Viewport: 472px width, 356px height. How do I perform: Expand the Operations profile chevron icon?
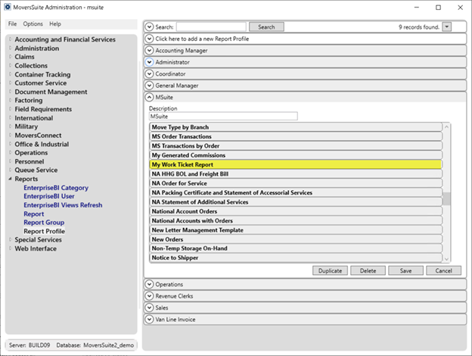(149, 285)
